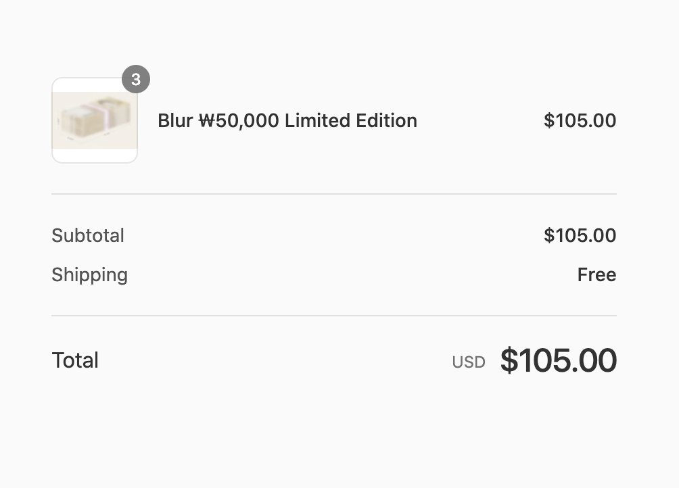The width and height of the screenshot is (679, 488).
Task: Click the white strip beneath the thumbnail image
Action: pyautogui.click(x=95, y=155)
